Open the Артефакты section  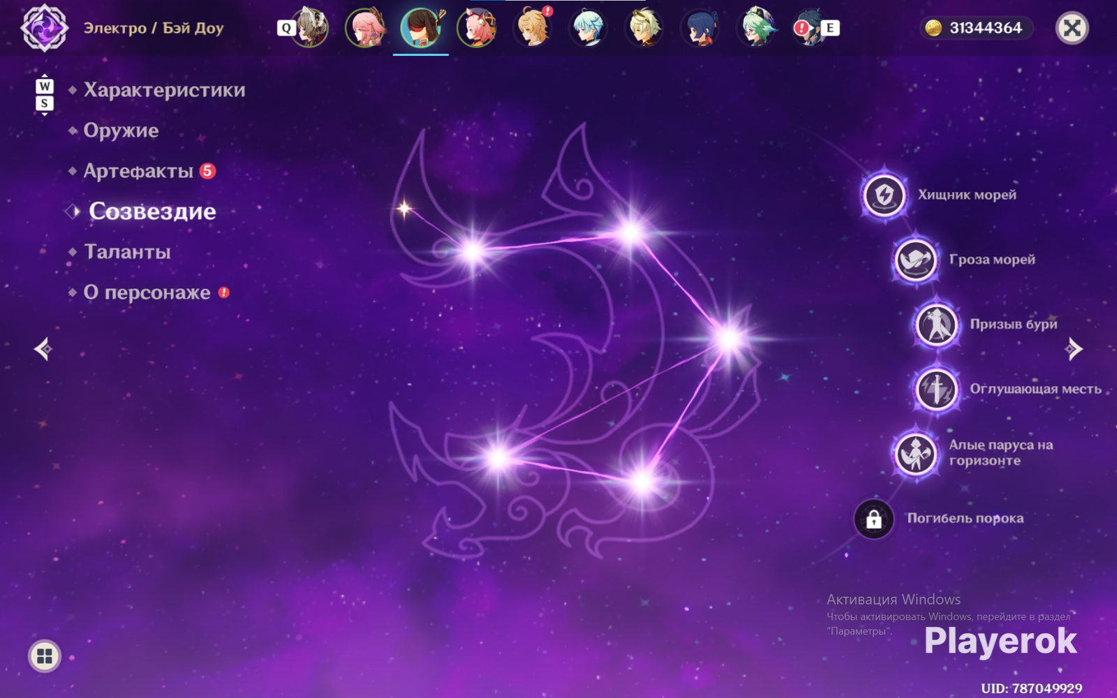point(138,171)
